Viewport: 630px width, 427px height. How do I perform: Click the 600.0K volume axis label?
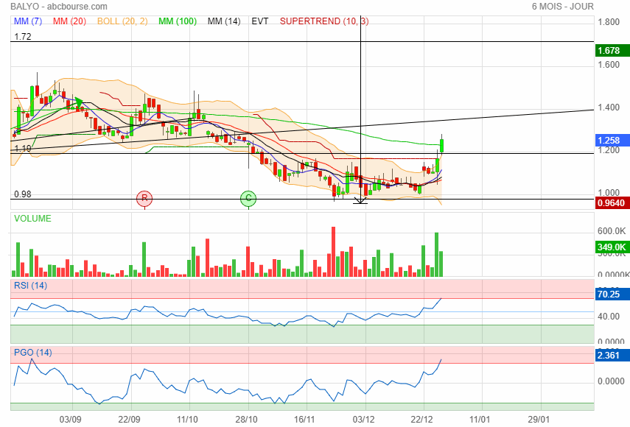(612, 231)
